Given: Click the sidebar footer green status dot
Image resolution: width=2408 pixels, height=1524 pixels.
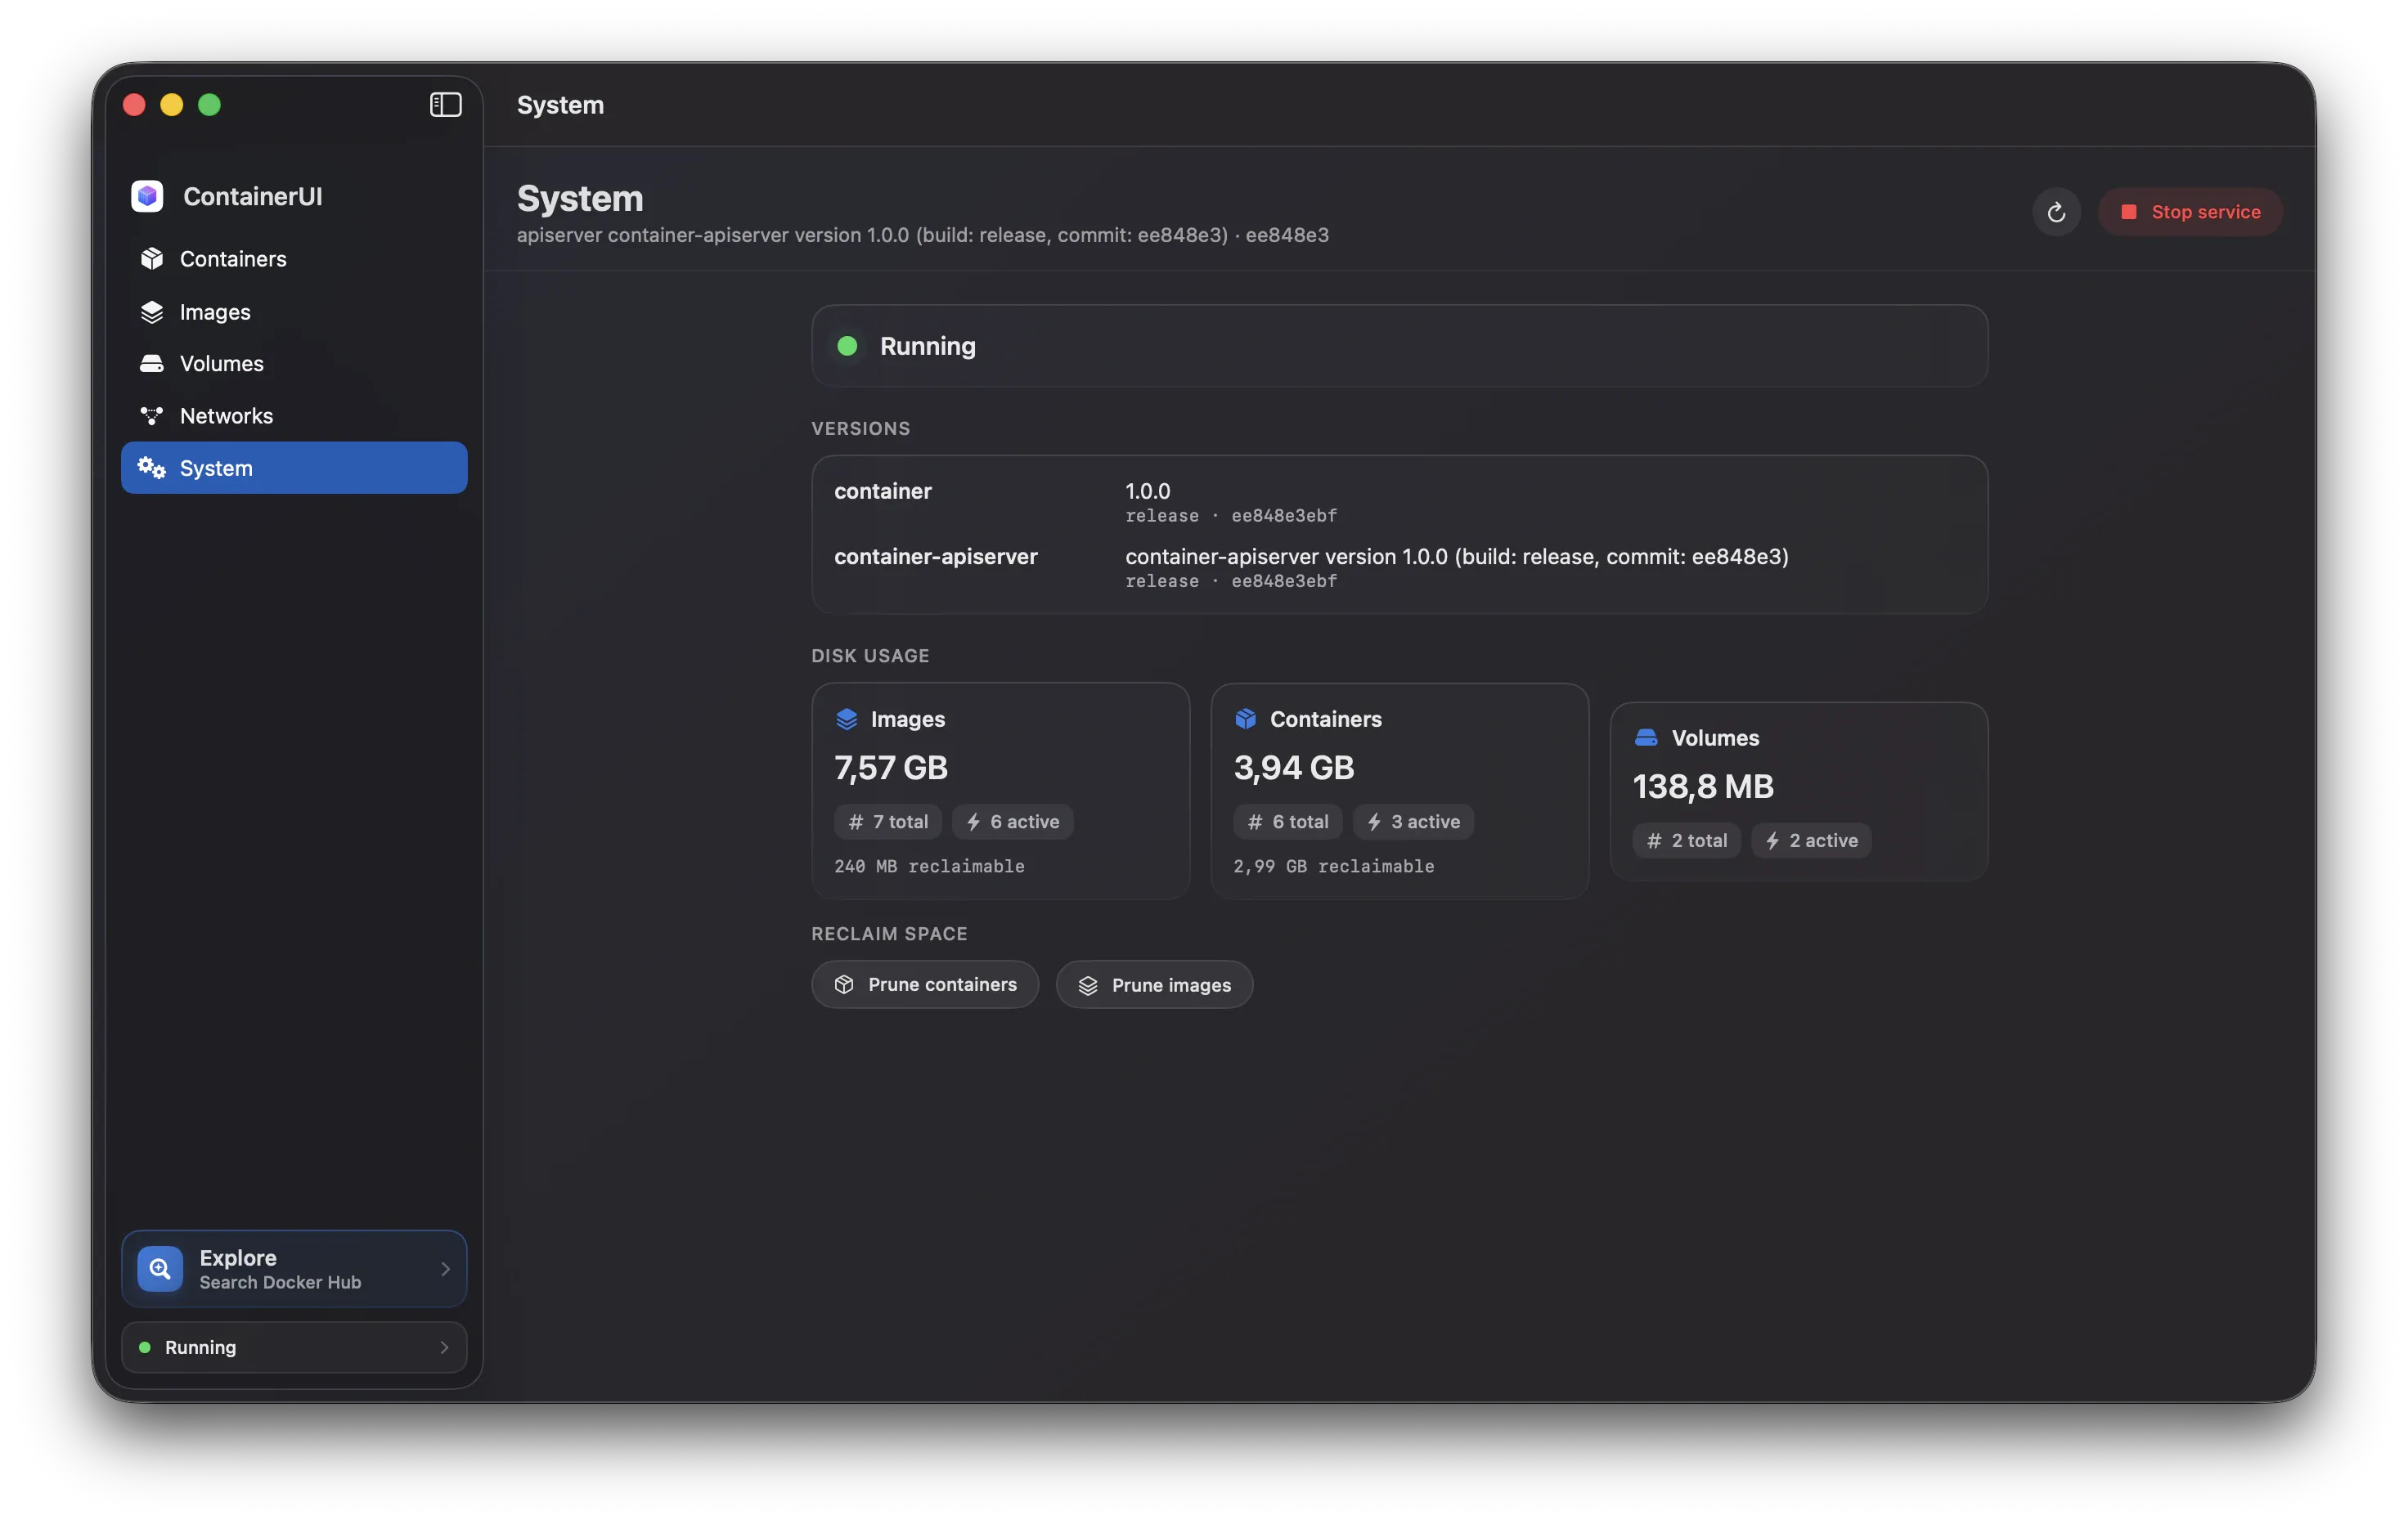Looking at the screenshot, I should coord(145,1347).
